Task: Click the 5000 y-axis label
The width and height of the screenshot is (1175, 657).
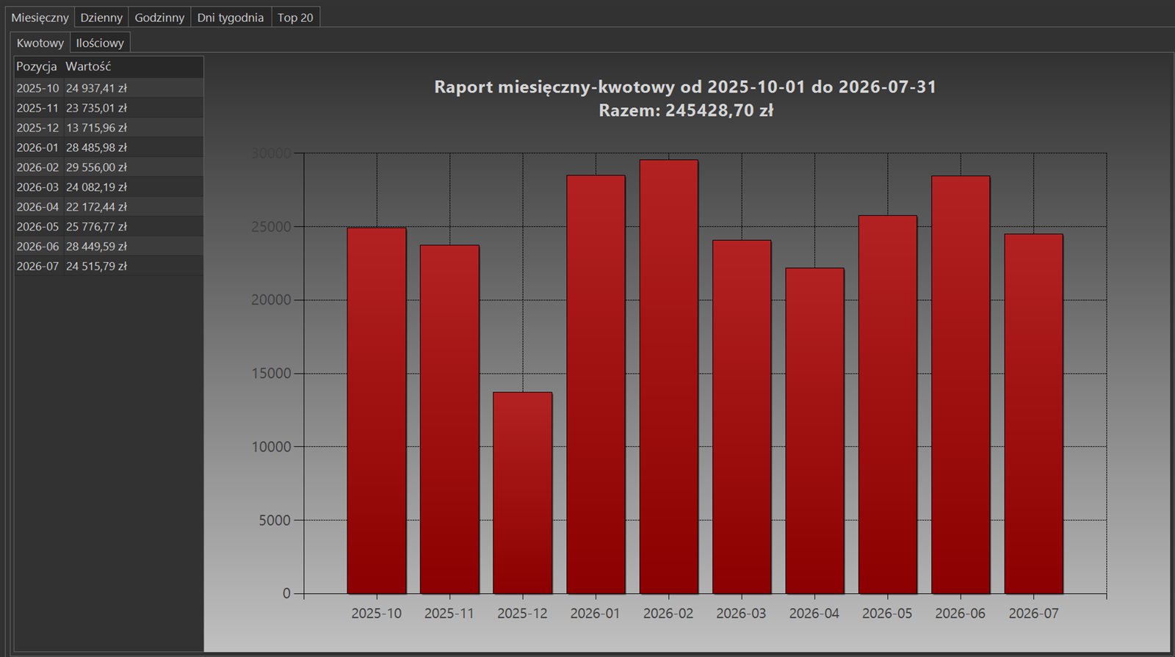Action: pyautogui.click(x=275, y=520)
